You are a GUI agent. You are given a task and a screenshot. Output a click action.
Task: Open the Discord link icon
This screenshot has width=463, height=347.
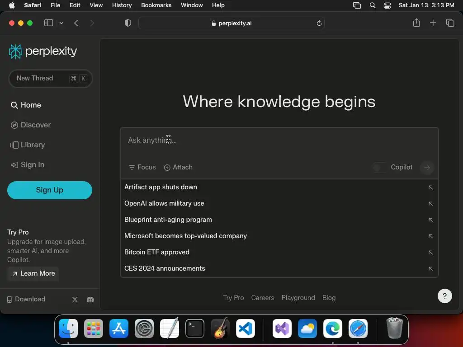[x=90, y=300]
